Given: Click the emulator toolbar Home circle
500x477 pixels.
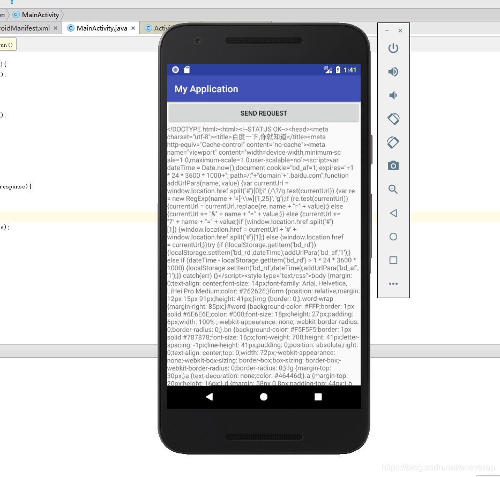Looking at the screenshot, I should click(393, 237).
